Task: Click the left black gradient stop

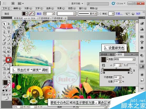Action: [x=104, y=72]
